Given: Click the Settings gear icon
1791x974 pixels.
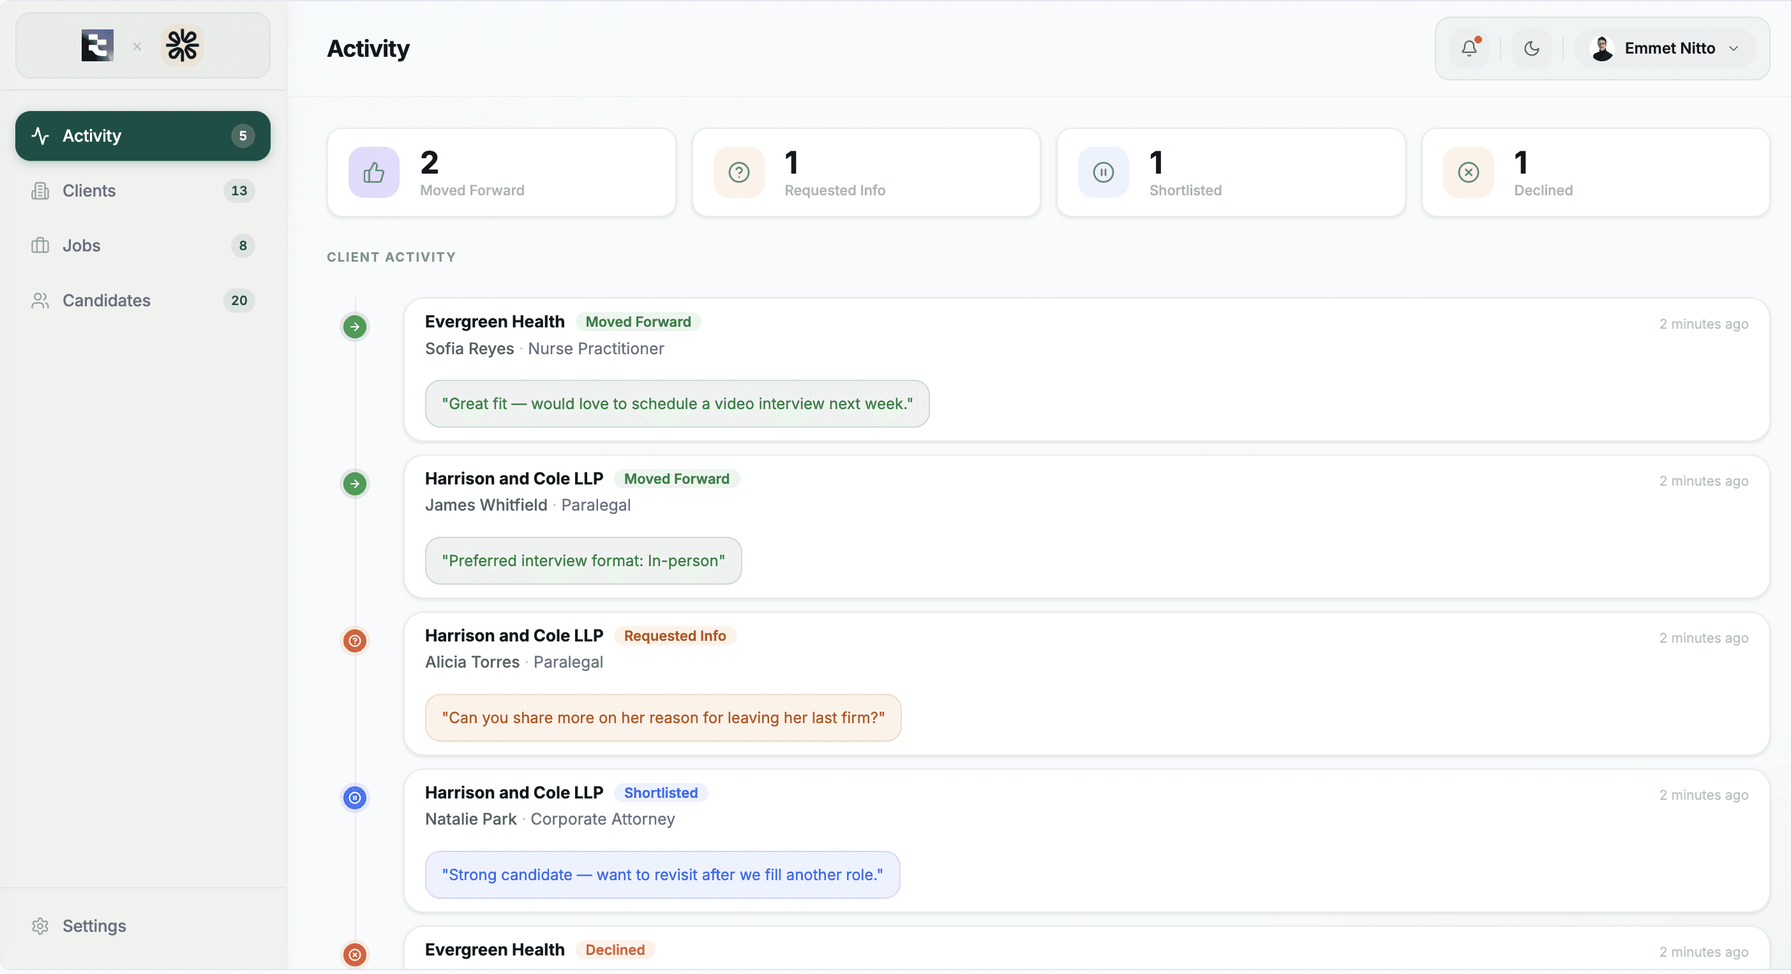Looking at the screenshot, I should pyautogui.click(x=40, y=926).
